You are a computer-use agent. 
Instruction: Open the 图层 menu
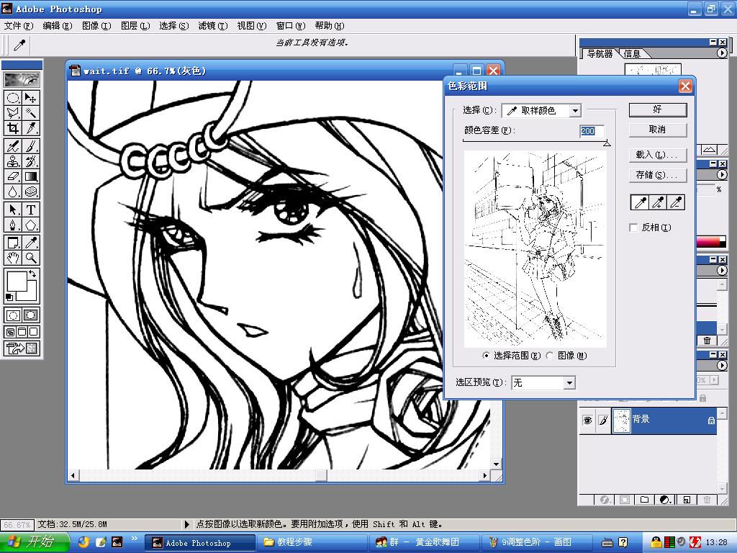135,26
